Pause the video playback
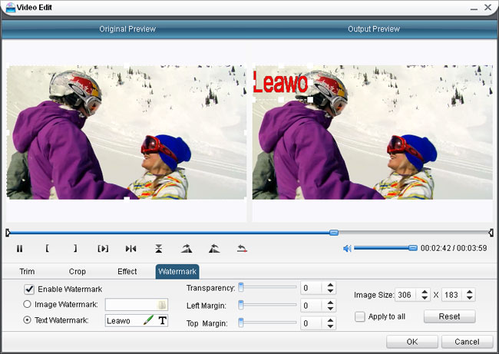This screenshot has height=354, width=499. coord(19,248)
